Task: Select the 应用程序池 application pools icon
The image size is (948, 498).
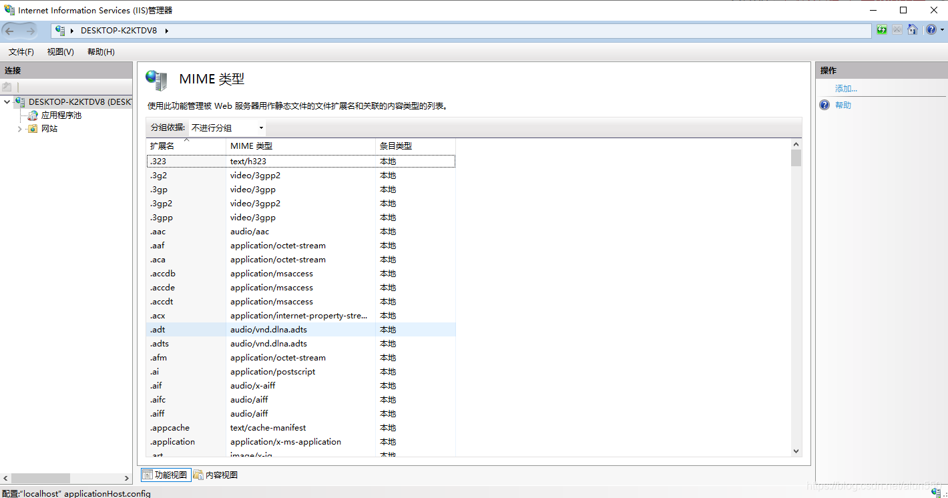Action: click(33, 115)
